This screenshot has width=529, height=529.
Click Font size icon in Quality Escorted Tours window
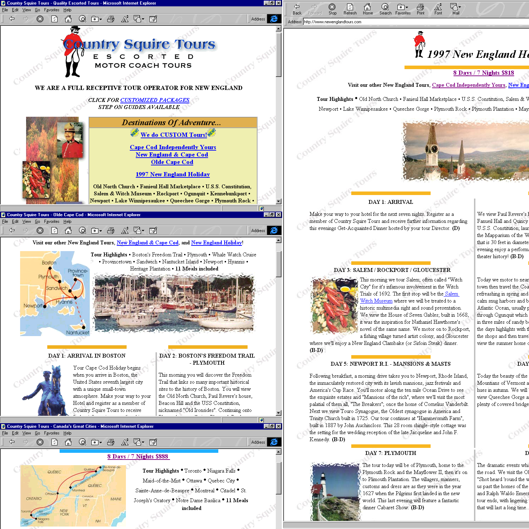pyautogui.click(x=125, y=19)
